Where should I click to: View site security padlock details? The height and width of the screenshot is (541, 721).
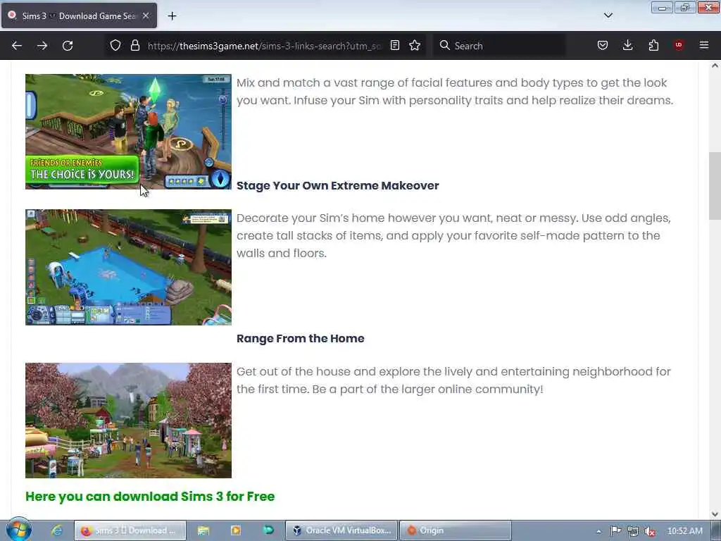pyautogui.click(x=134, y=46)
